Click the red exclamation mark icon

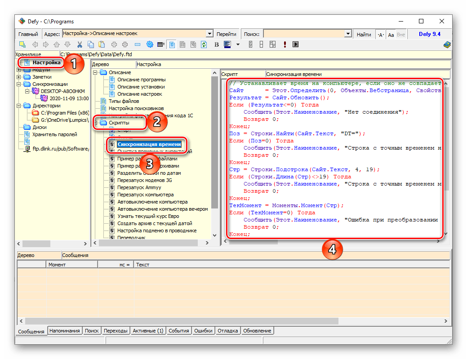click(x=285, y=44)
